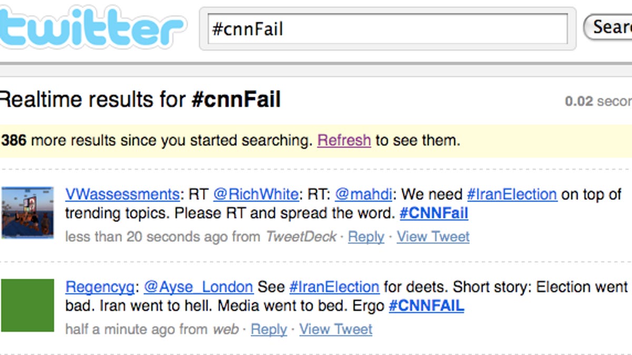Reply to the VWassessments tweet

pyautogui.click(x=366, y=237)
